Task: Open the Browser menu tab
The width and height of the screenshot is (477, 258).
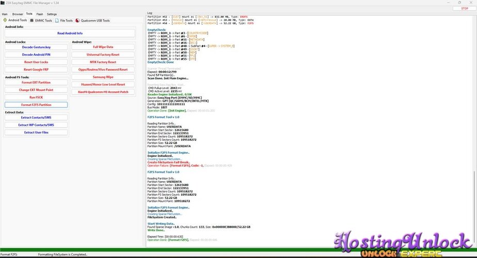Action: click(x=18, y=14)
